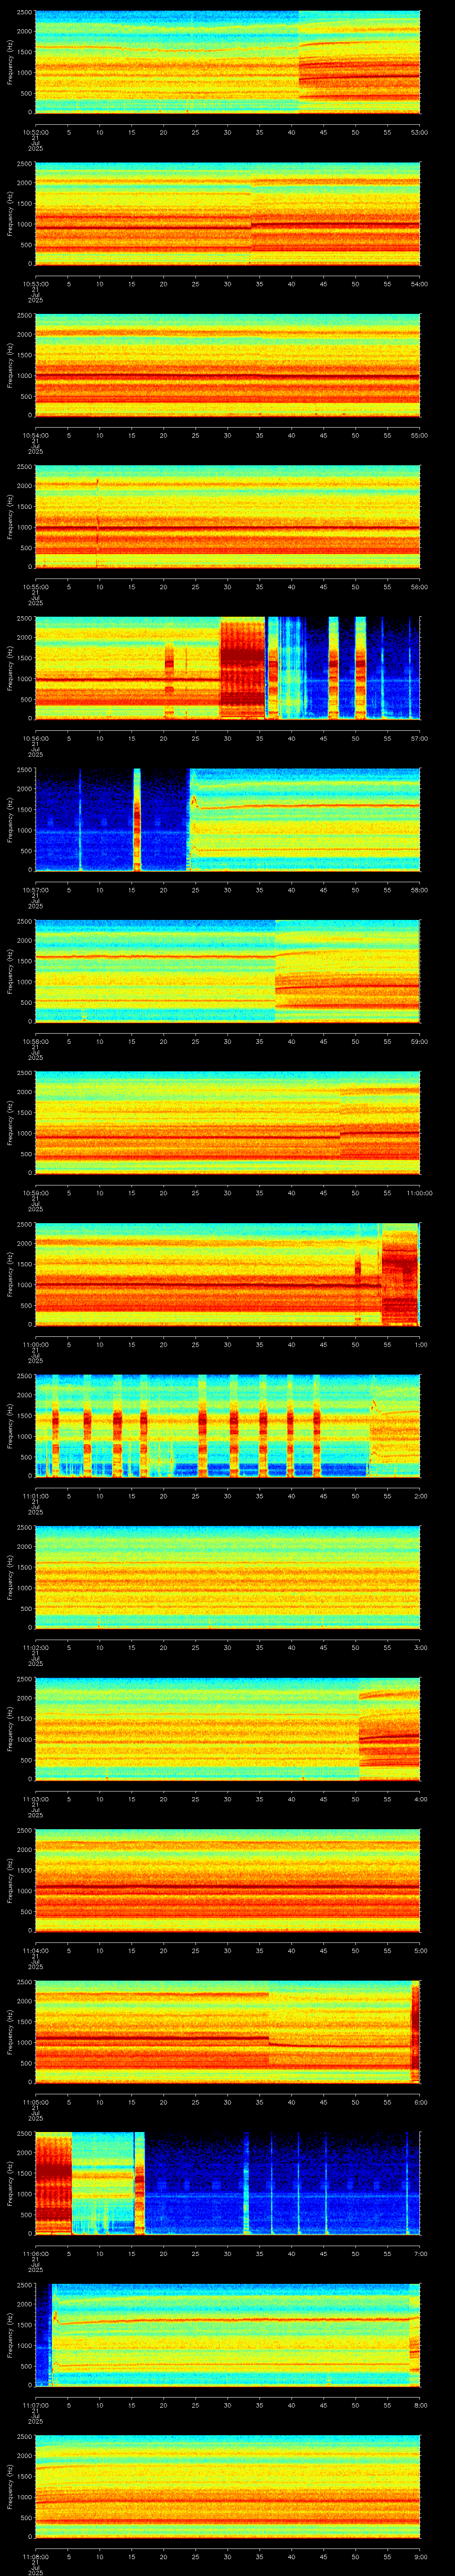Click the 11:07:00 start time label
This screenshot has width=455, height=2576.
35,2405
